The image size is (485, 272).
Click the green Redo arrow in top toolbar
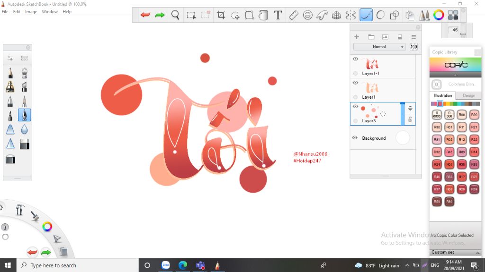pyautogui.click(x=160, y=15)
